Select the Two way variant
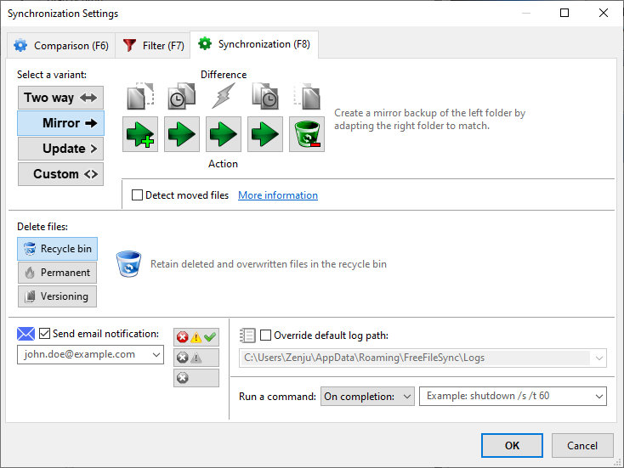Viewport: 624px width, 468px height. point(60,98)
